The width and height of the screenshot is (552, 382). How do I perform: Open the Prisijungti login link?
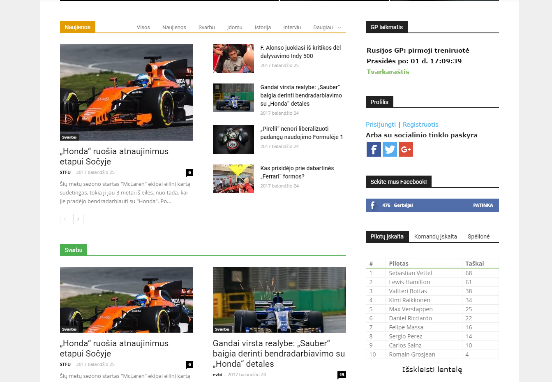[x=381, y=125]
